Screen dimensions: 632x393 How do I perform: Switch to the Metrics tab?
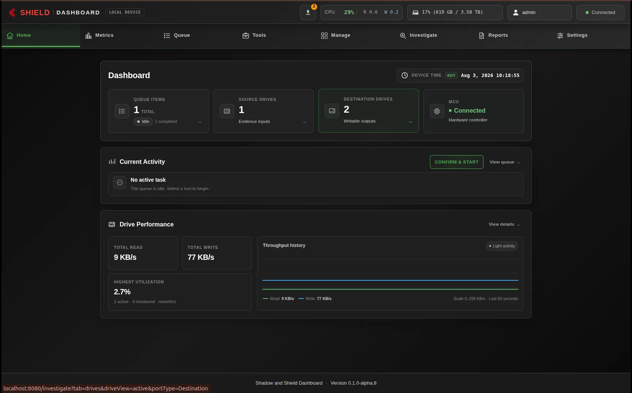click(x=119, y=35)
